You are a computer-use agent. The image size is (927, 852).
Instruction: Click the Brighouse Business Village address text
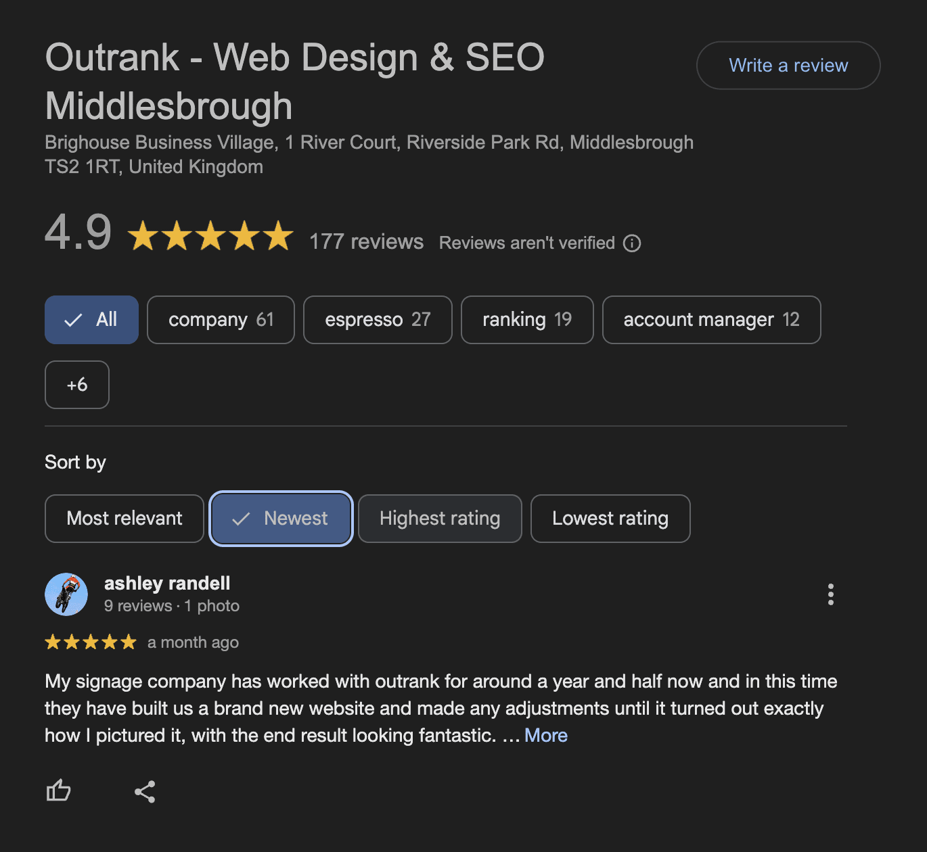(x=369, y=154)
